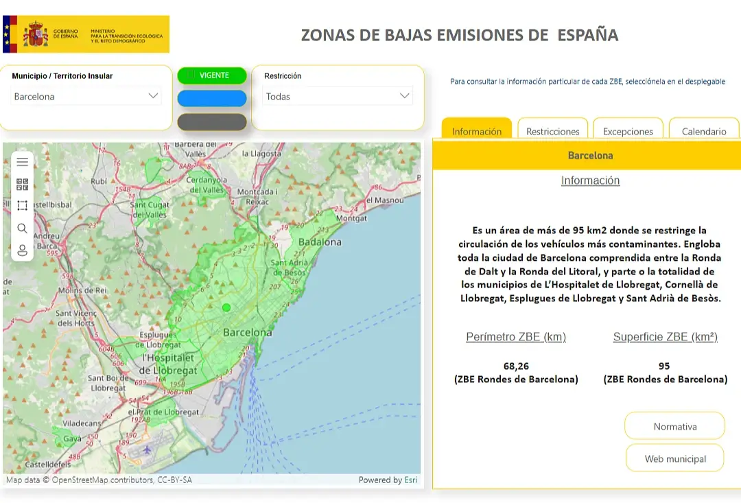The width and height of the screenshot is (741, 503).
Task: Open the Municipio dropdown showing Barcelona
Action: pyautogui.click(x=86, y=97)
